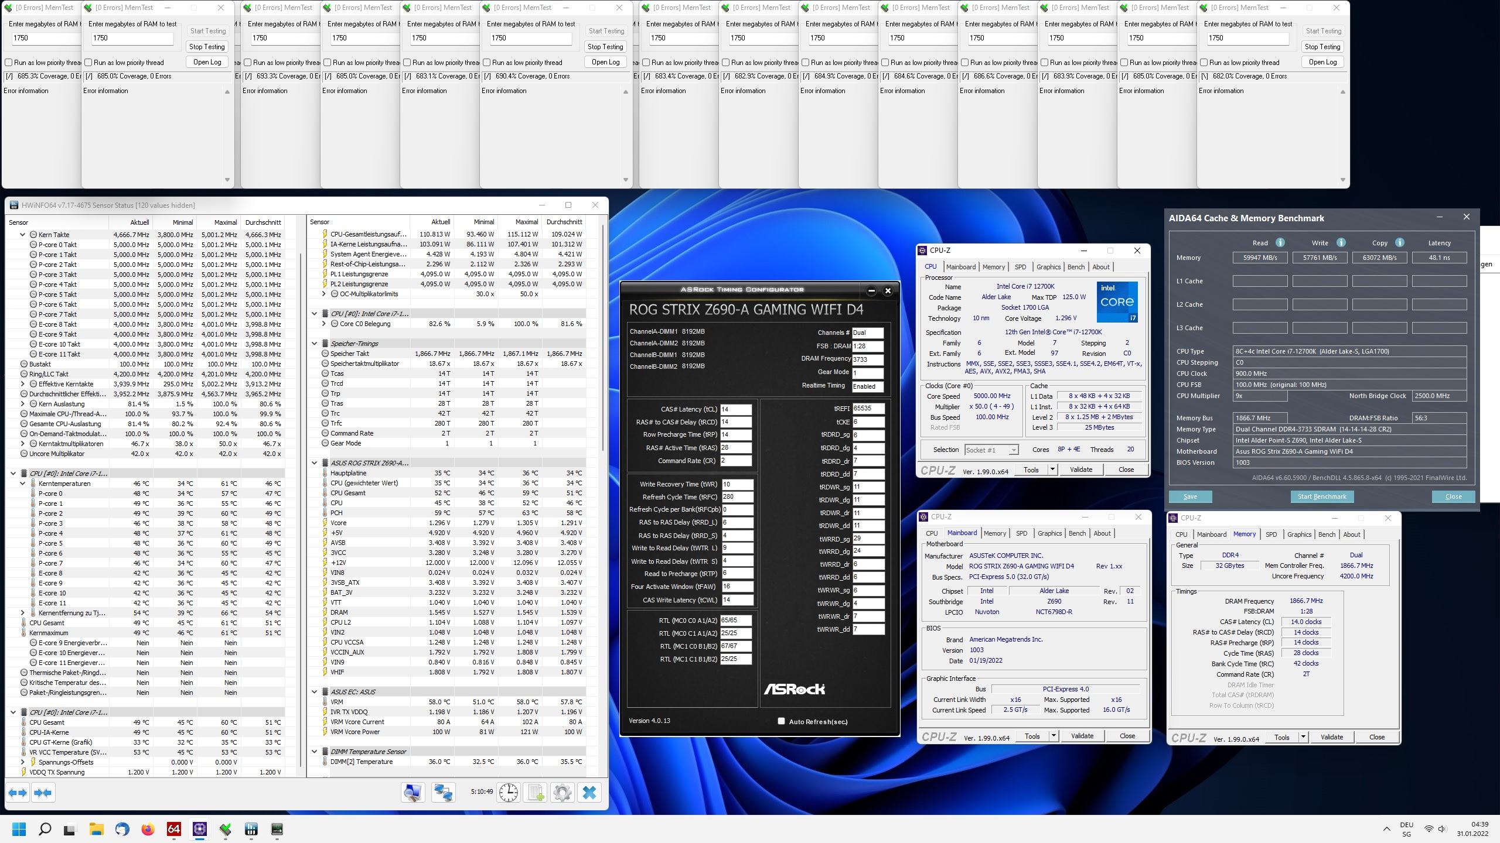Expand Effektive Kerntakte row in HWiNFO

(23, 384)
